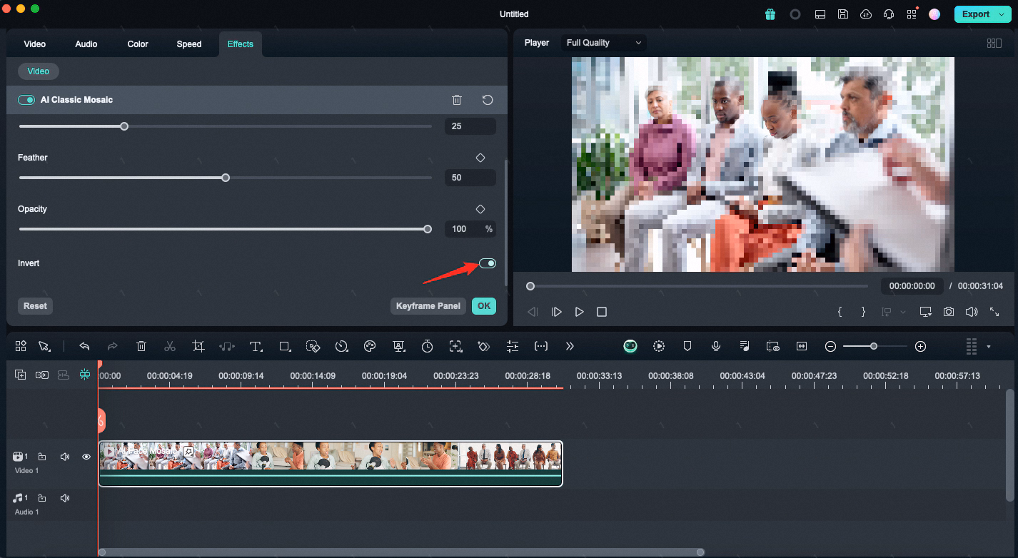Image resolution: width=1018 pixels, height=558 pixels.
Task: Save project with the floppy disk icon
Action: point(843,14)
